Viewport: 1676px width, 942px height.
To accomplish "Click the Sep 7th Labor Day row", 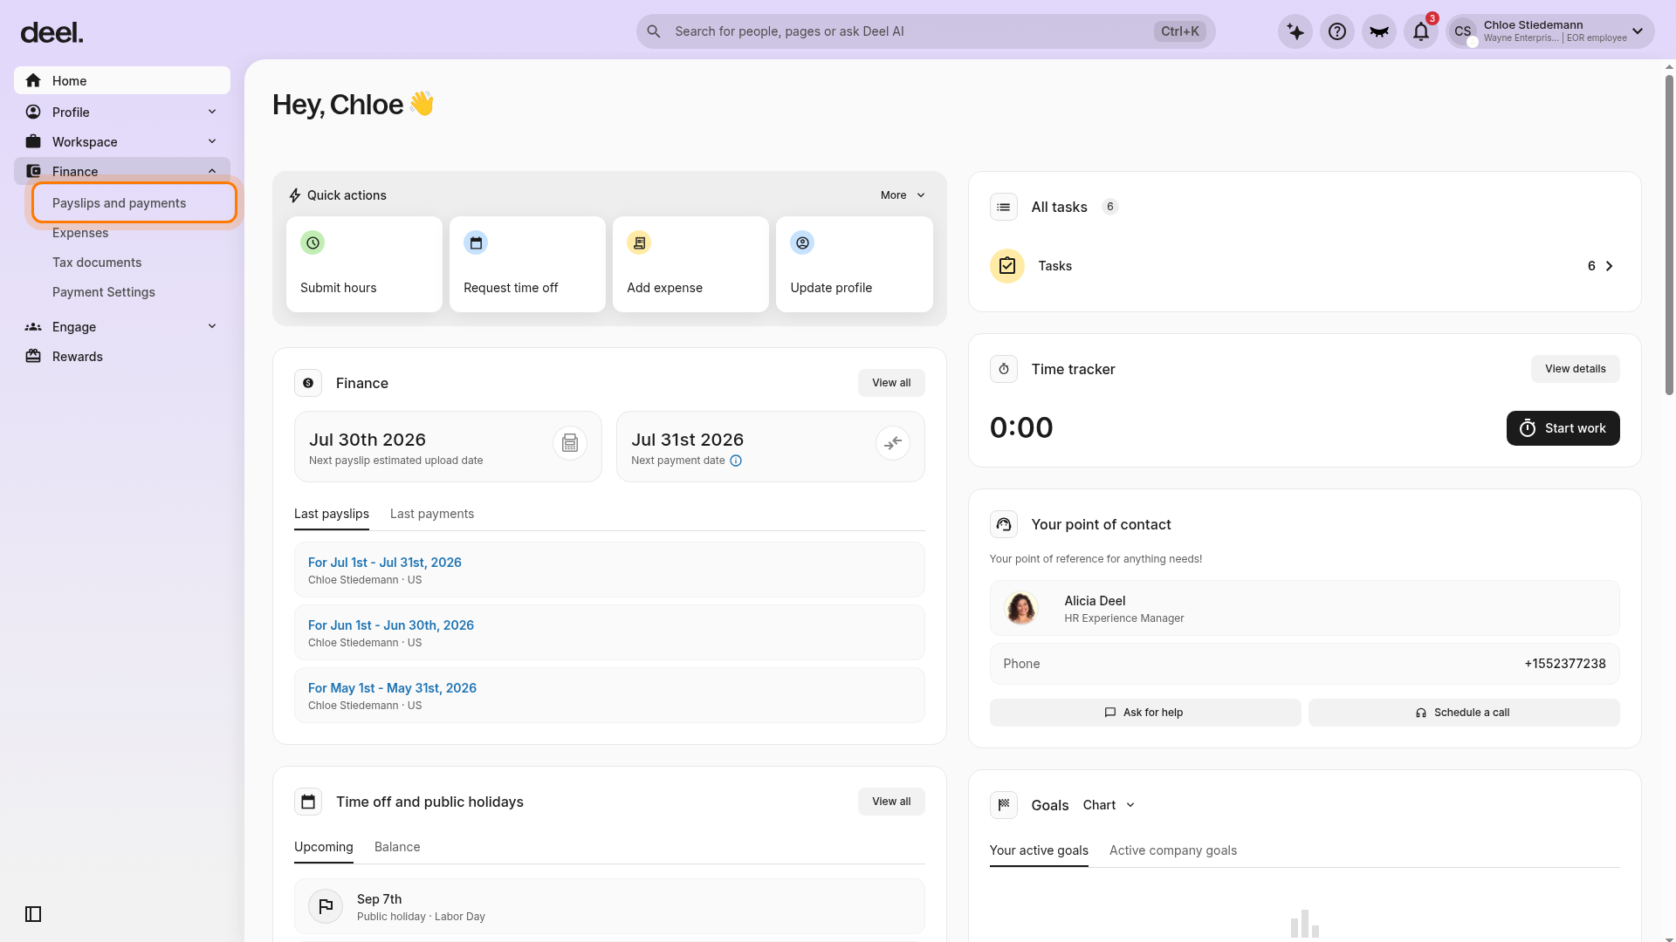I will pyautogui.click(x=609, y=907).
